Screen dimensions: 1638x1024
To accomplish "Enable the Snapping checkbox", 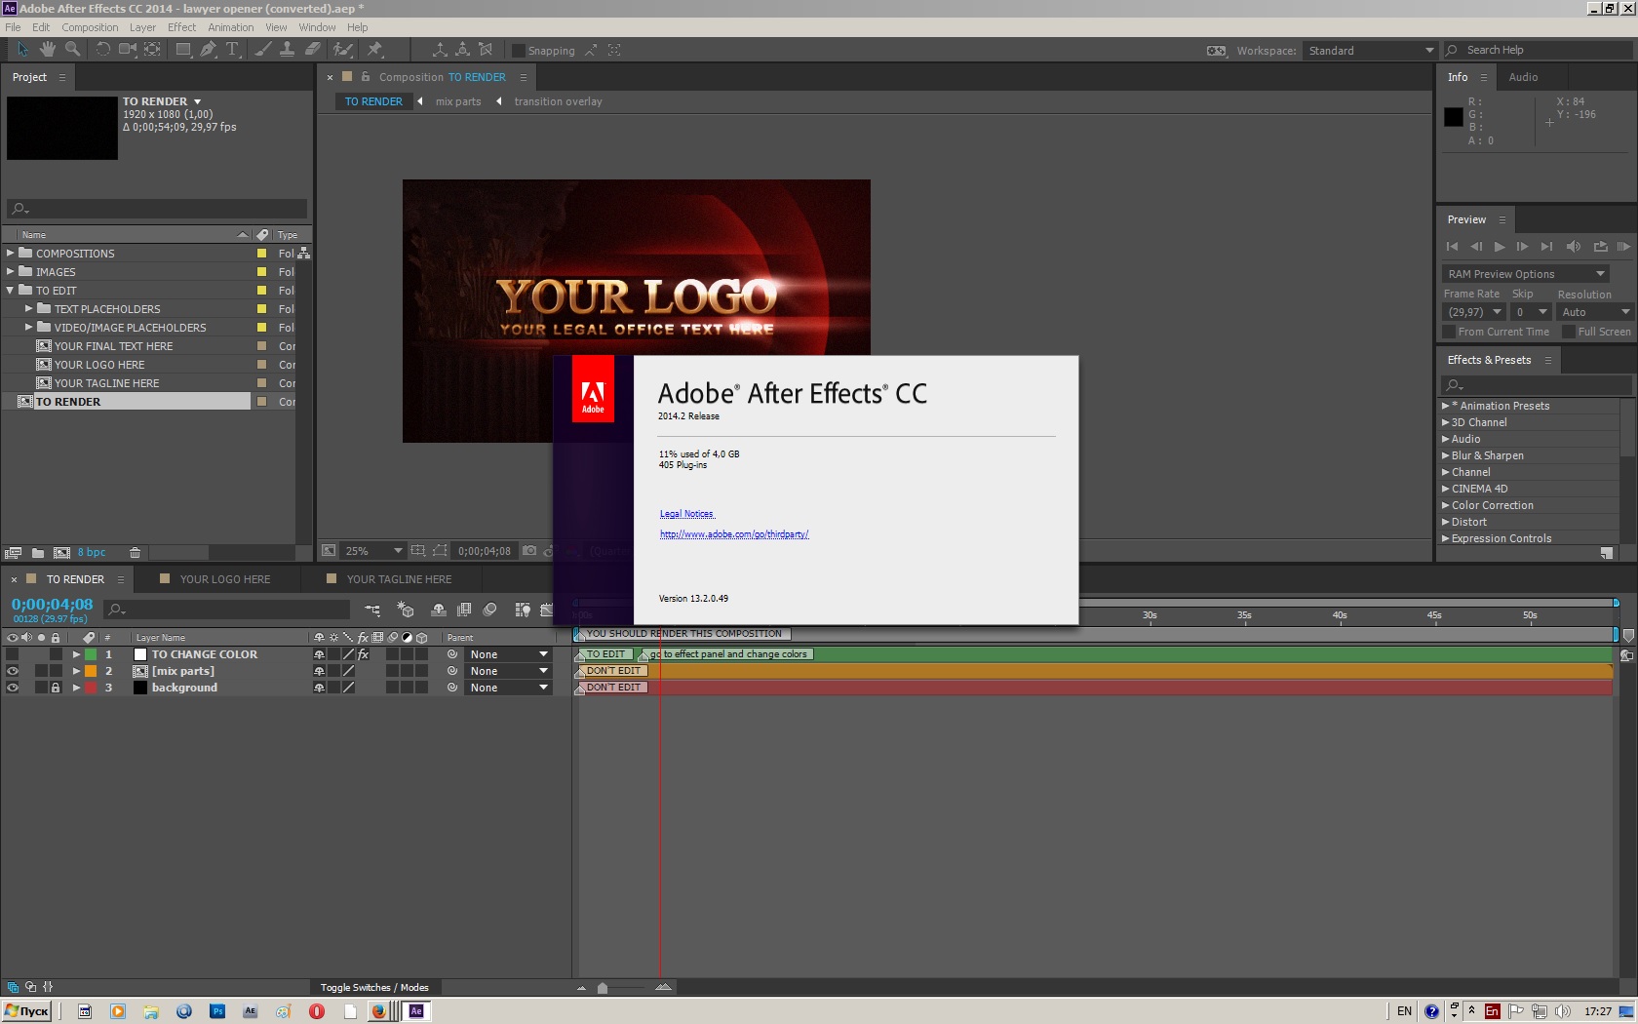I will (x=519, y=51).
